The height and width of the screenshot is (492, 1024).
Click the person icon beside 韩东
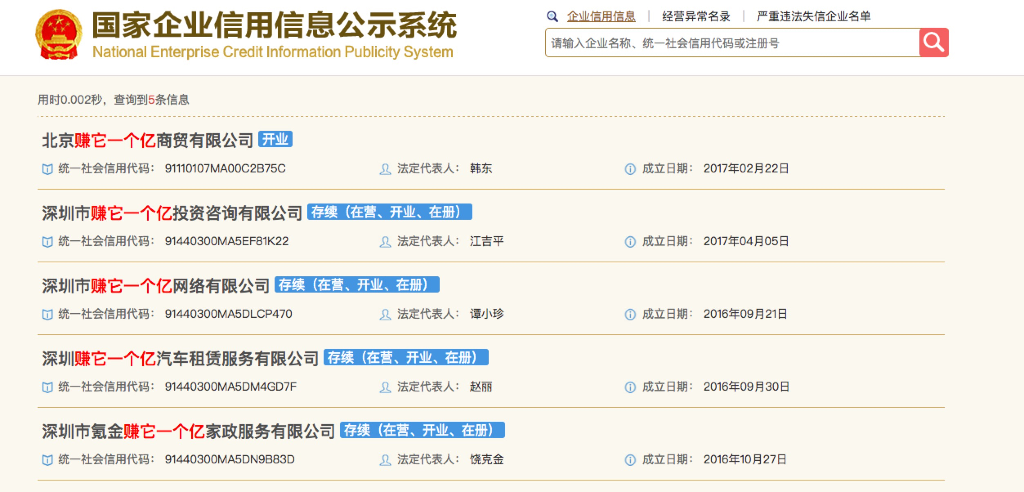pos(385,169)
